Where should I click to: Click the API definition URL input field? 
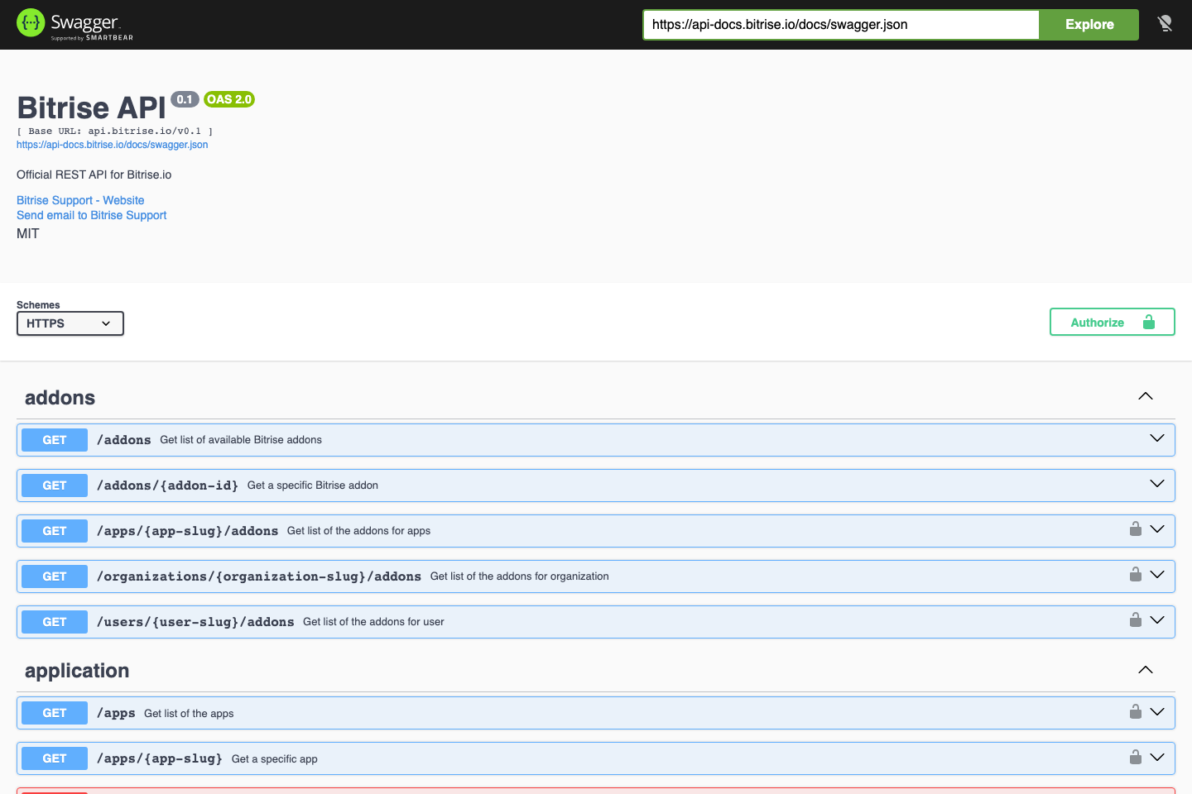click(x=840, y=24)
